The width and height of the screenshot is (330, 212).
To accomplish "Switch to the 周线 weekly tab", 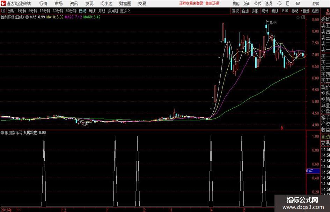I will click(92, 11).
